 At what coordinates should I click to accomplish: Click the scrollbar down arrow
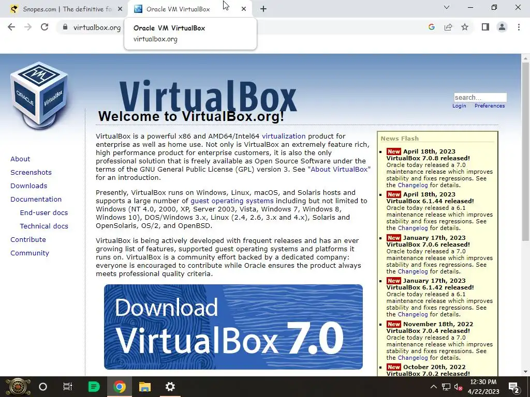(x=525, y=372)
